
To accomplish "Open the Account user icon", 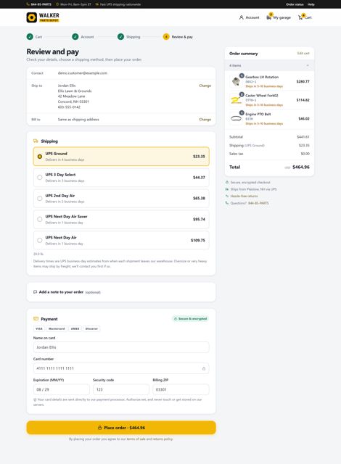I will coord(242,17).
